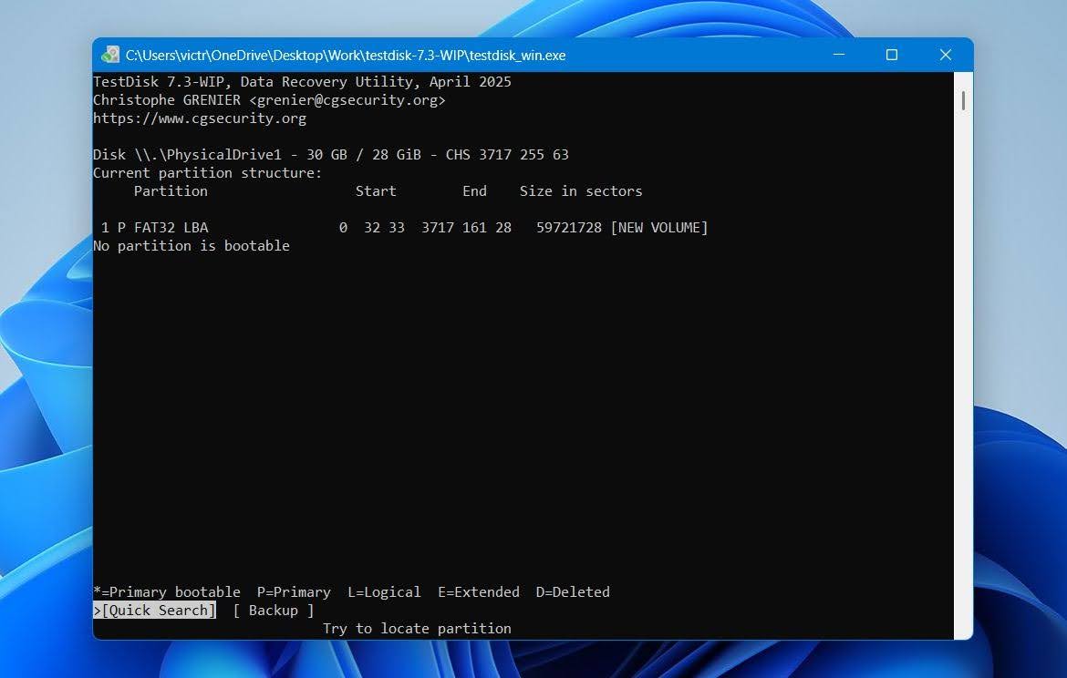
Task: Click the 'Partition' column header
Action: tap(171, 191)
